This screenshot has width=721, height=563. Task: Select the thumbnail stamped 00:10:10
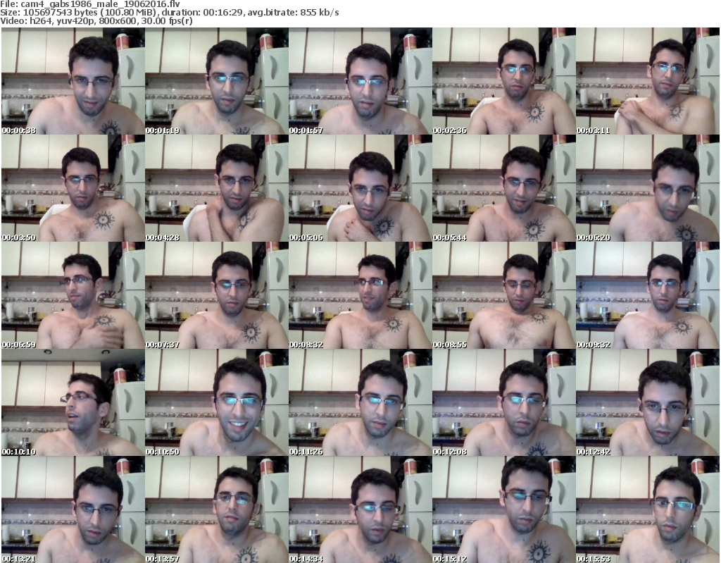(x=73, y=402)
